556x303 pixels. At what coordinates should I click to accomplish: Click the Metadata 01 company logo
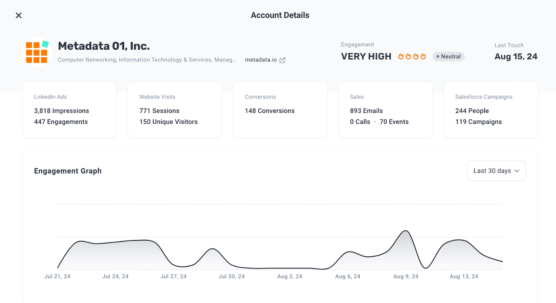(x=37, y=52)
